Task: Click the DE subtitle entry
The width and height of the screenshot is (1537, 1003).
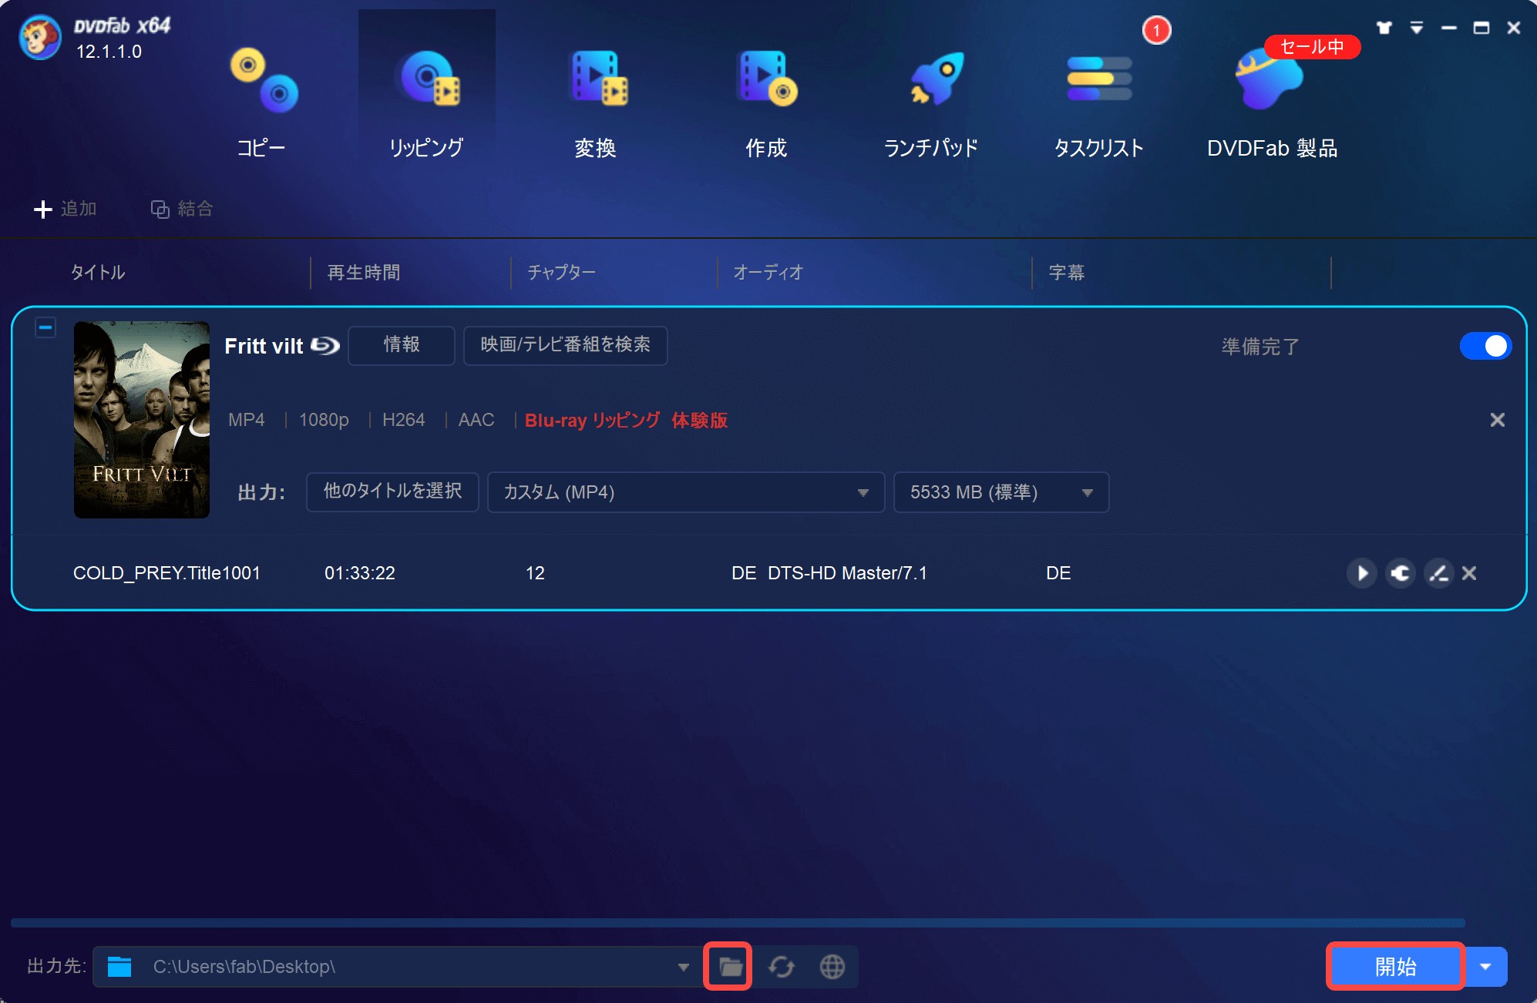Action: 1058,573
